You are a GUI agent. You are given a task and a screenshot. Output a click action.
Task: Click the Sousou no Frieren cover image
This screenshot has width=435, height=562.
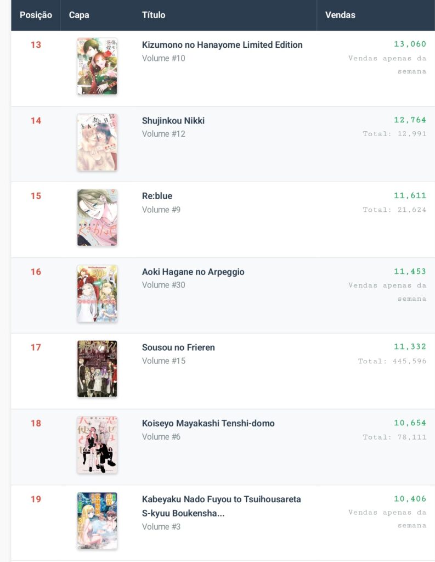click(x=97, y=369)
